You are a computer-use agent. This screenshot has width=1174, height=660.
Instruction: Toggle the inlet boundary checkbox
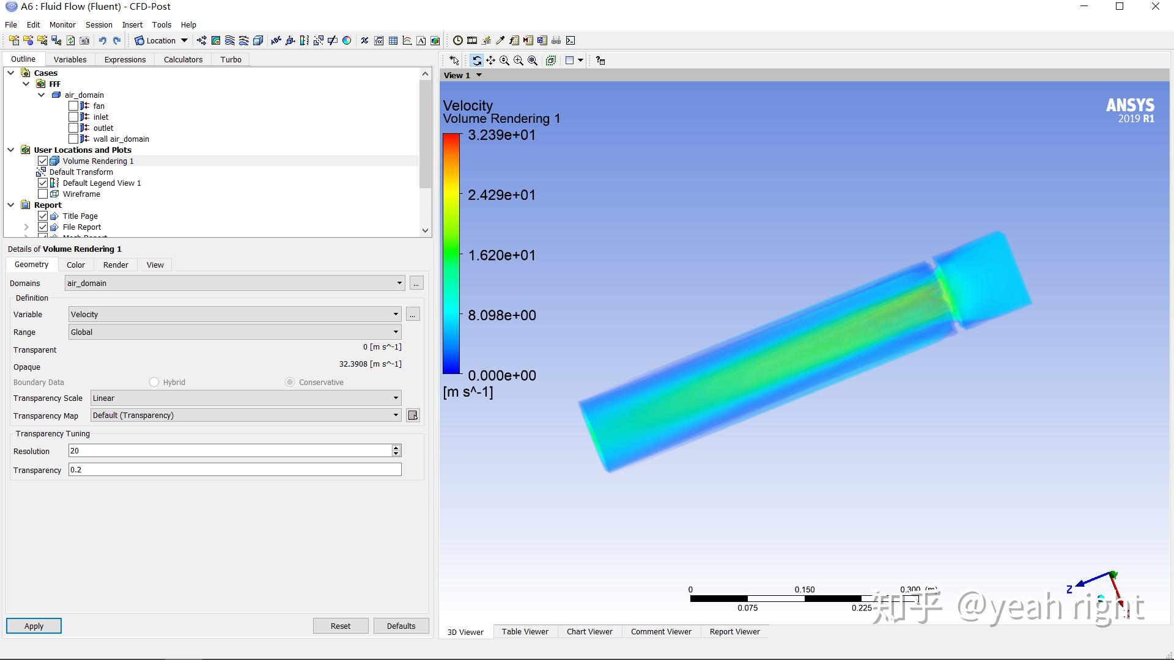point(73,117)
